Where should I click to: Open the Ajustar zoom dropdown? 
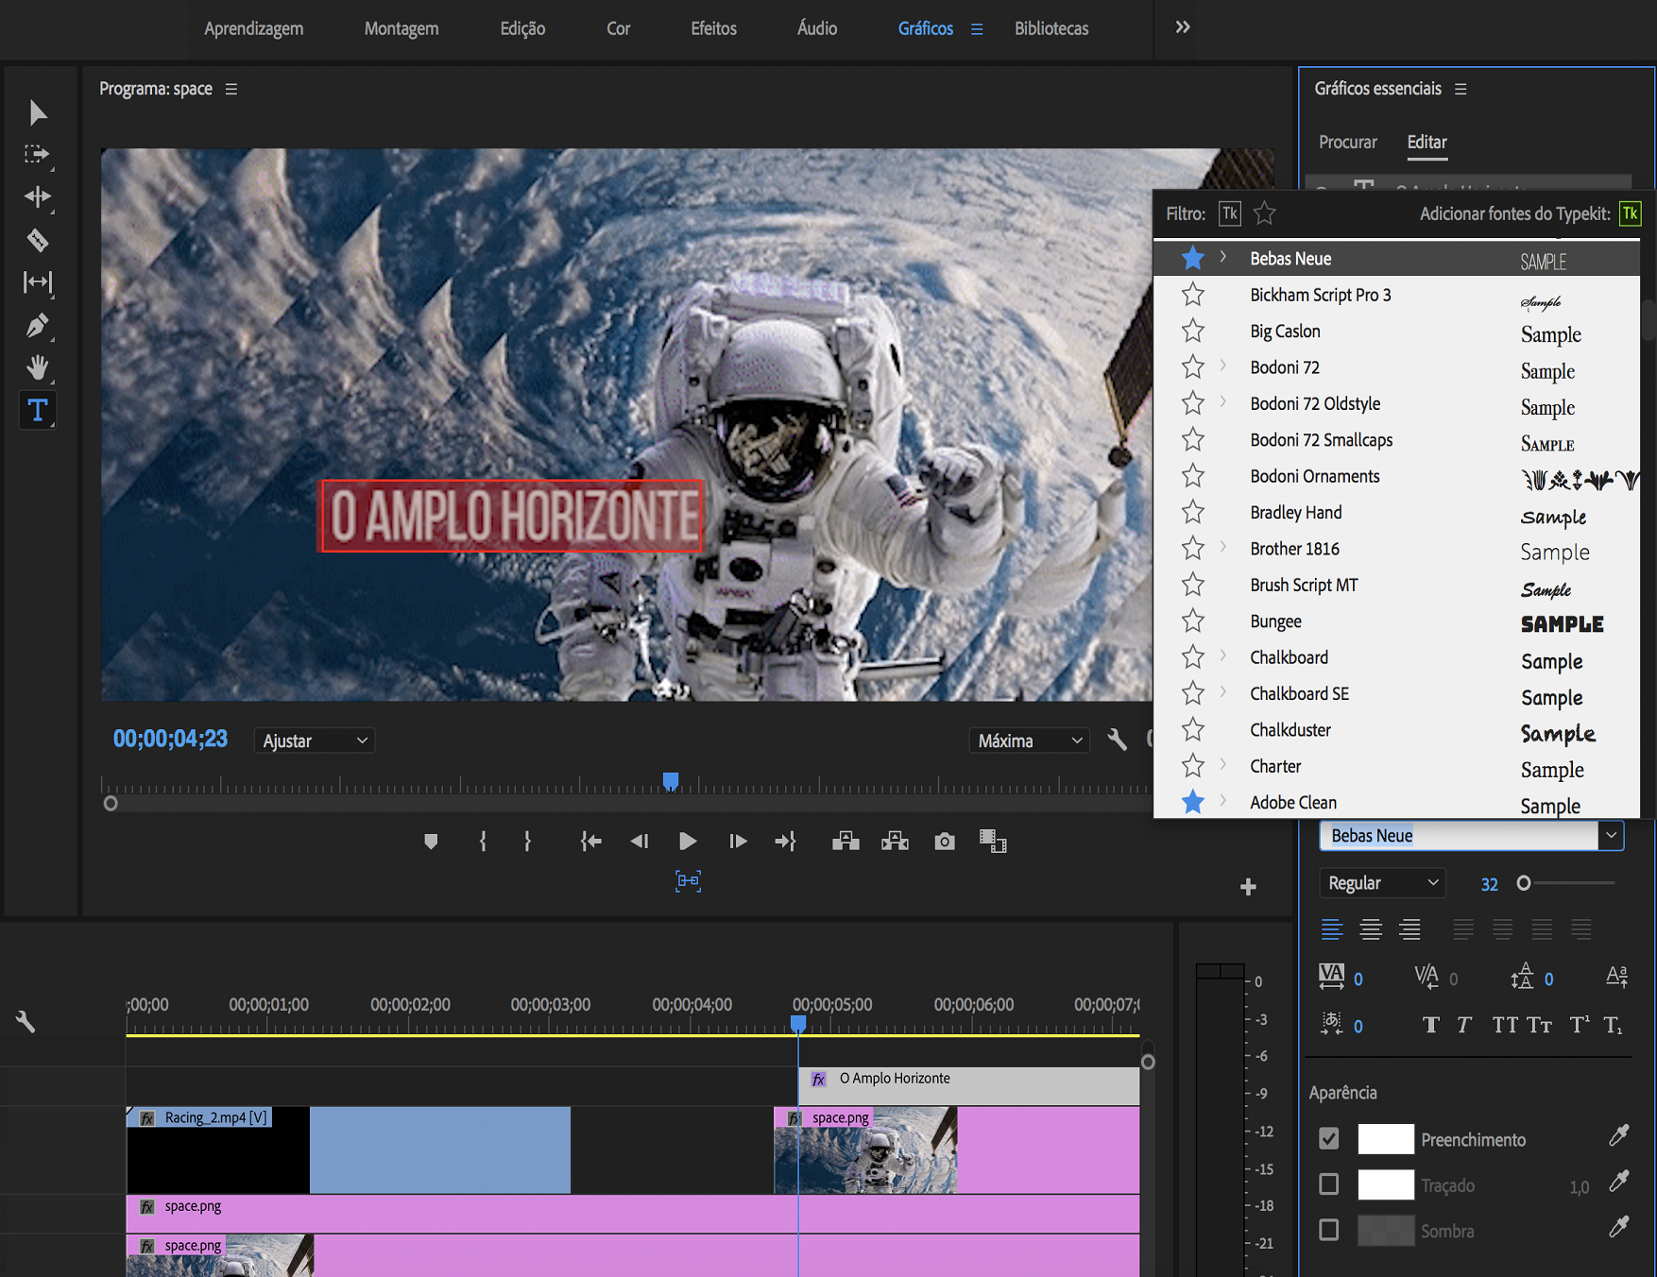point(315,741)
